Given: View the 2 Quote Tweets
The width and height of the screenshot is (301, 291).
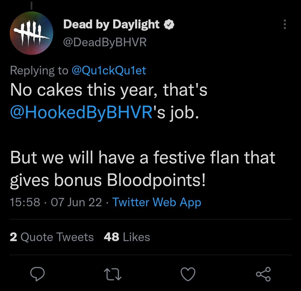Looking at the screenshot, I should coord(52,237).
